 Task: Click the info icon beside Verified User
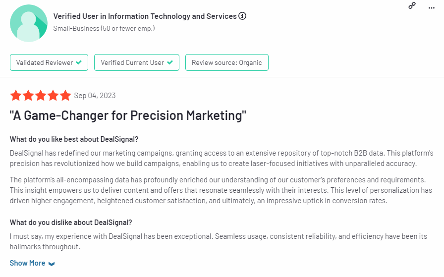point(242,16)
